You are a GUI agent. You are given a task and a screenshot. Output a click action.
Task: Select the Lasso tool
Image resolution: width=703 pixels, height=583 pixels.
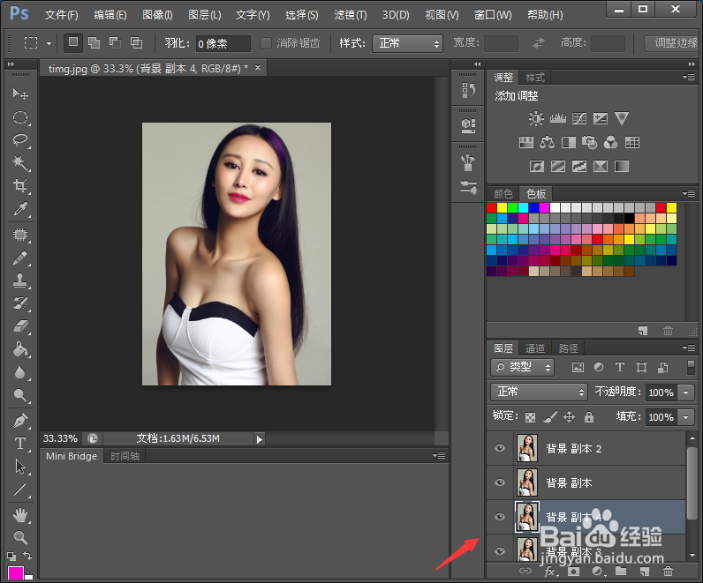(x=20, y=140)
